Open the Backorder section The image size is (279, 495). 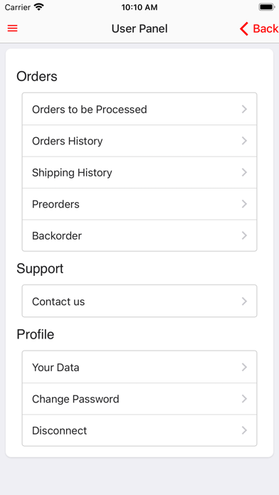pyautogui.click(x=139, y=235)
